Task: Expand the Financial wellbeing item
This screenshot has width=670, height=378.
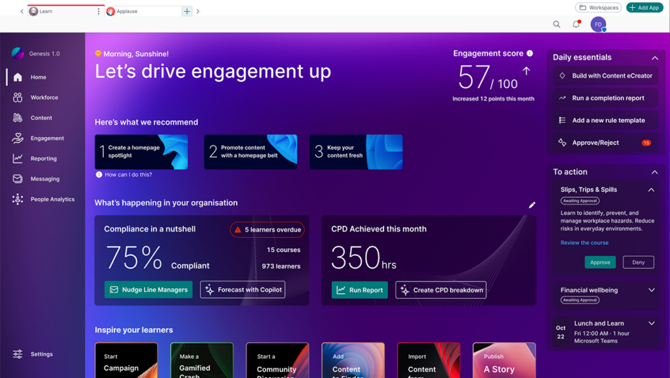Action: tap(651, 291)
